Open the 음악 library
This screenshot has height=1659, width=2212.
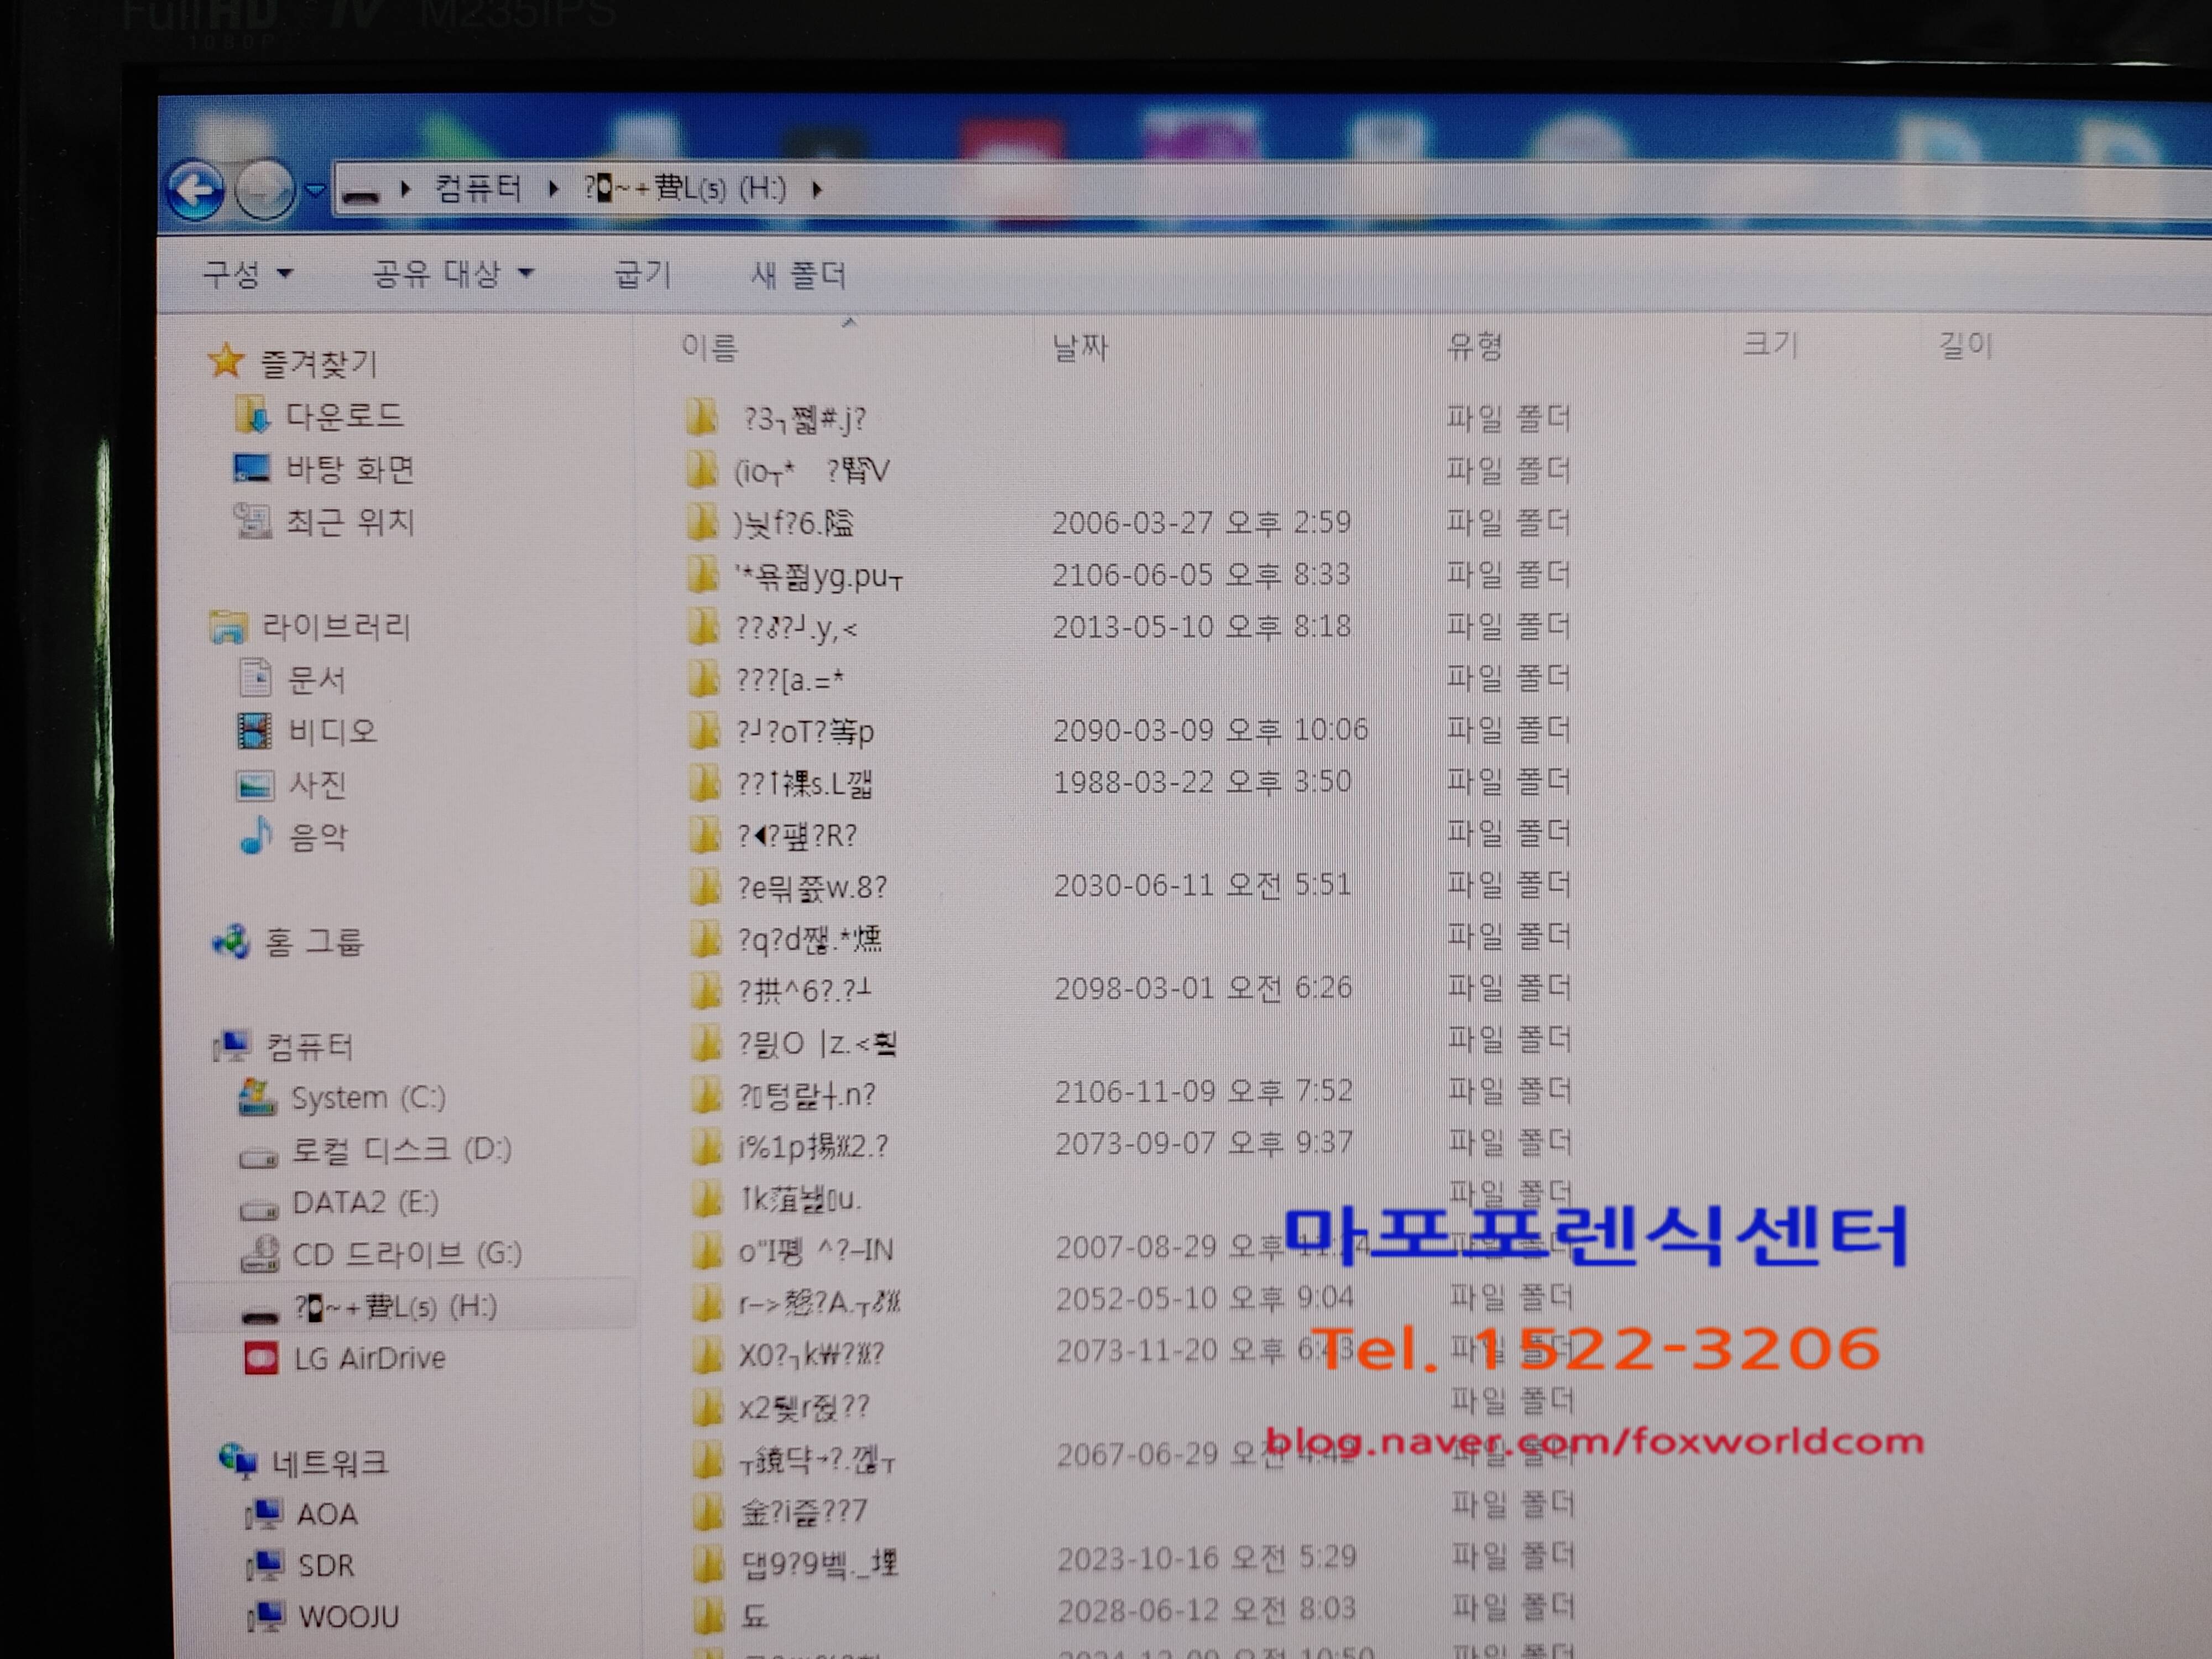click(318, 836)
